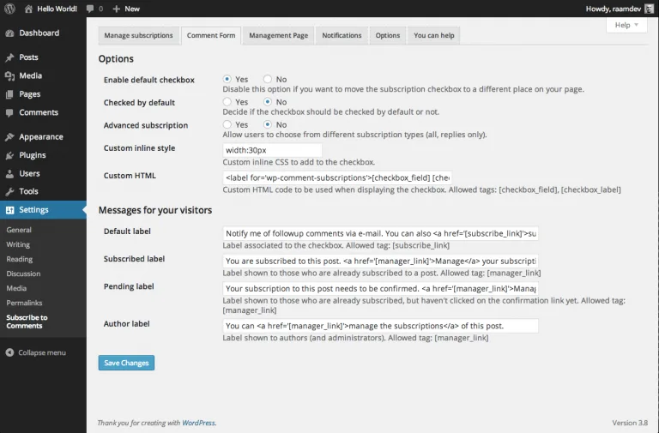Open Posts via its pushpin icon

pyautogui.click(x=9, y=57)
